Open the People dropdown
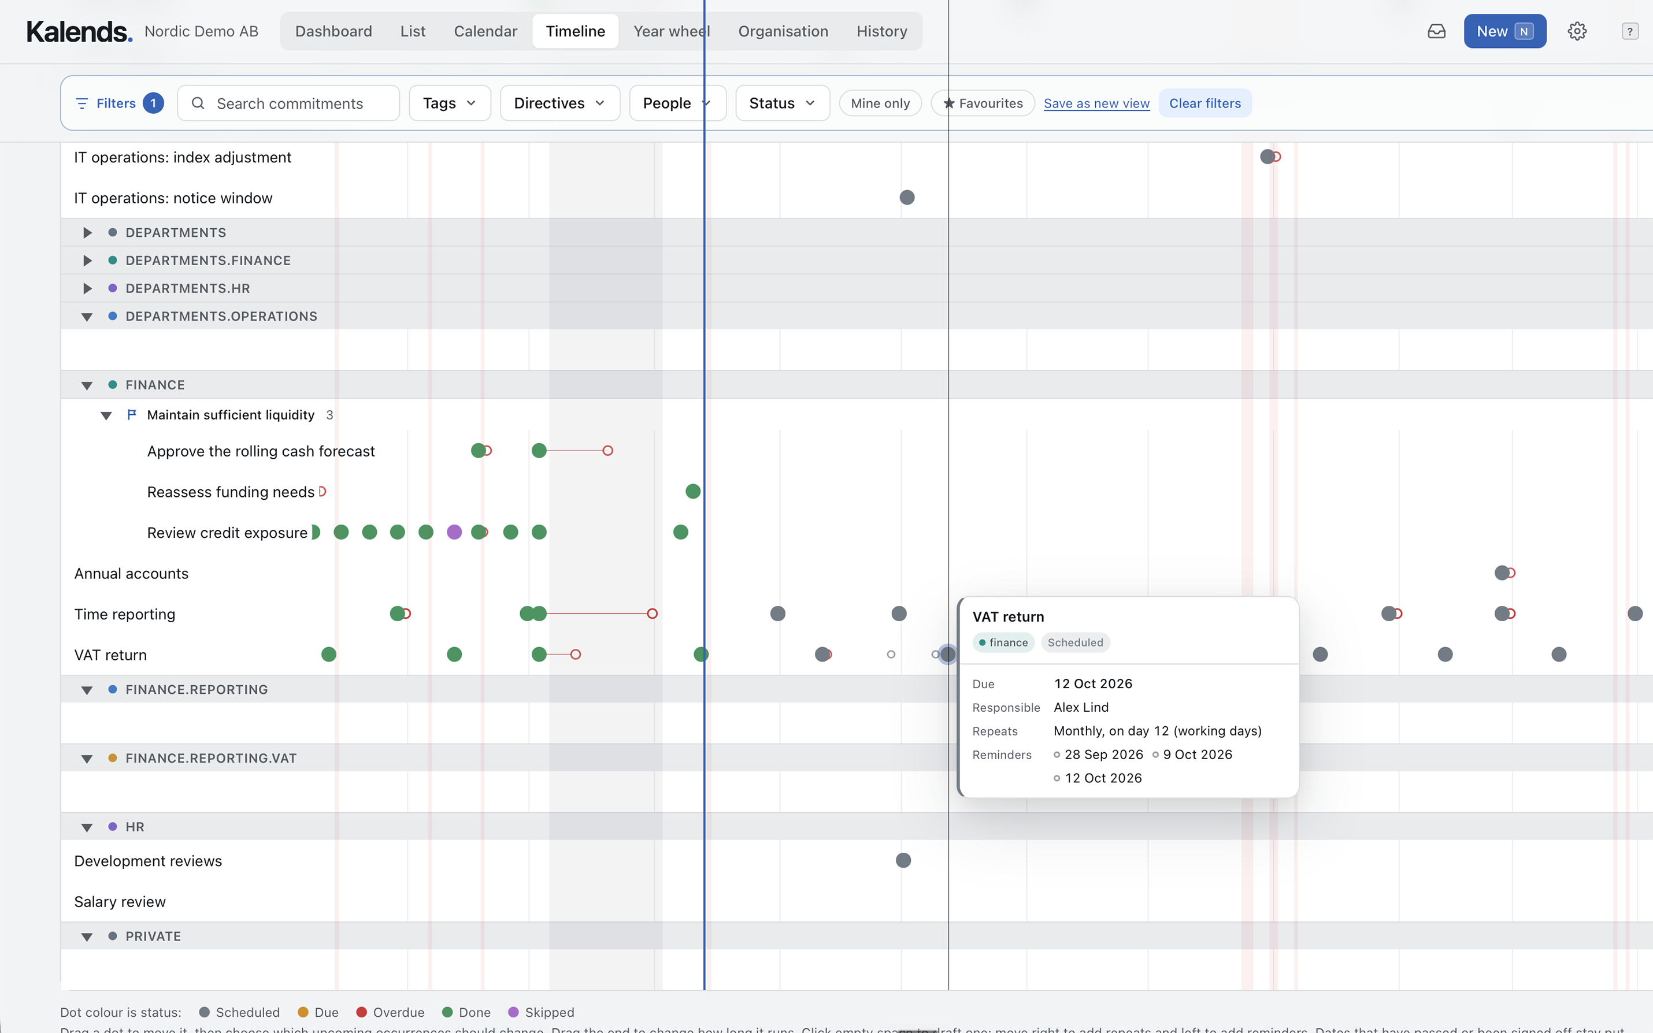1653x1033 pixels. click(677, 103)
